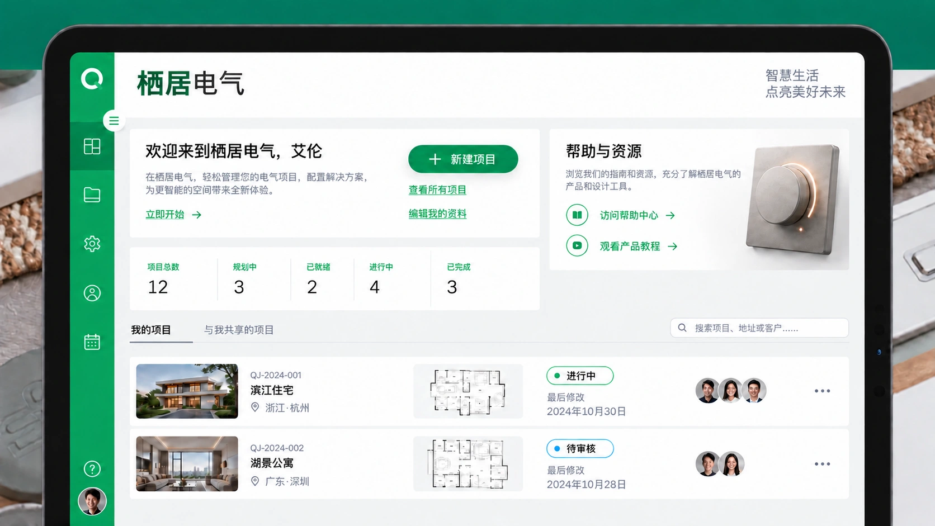
Task: Open the 滨江住宅 house photo thumbnail
Action: (187, 391)
